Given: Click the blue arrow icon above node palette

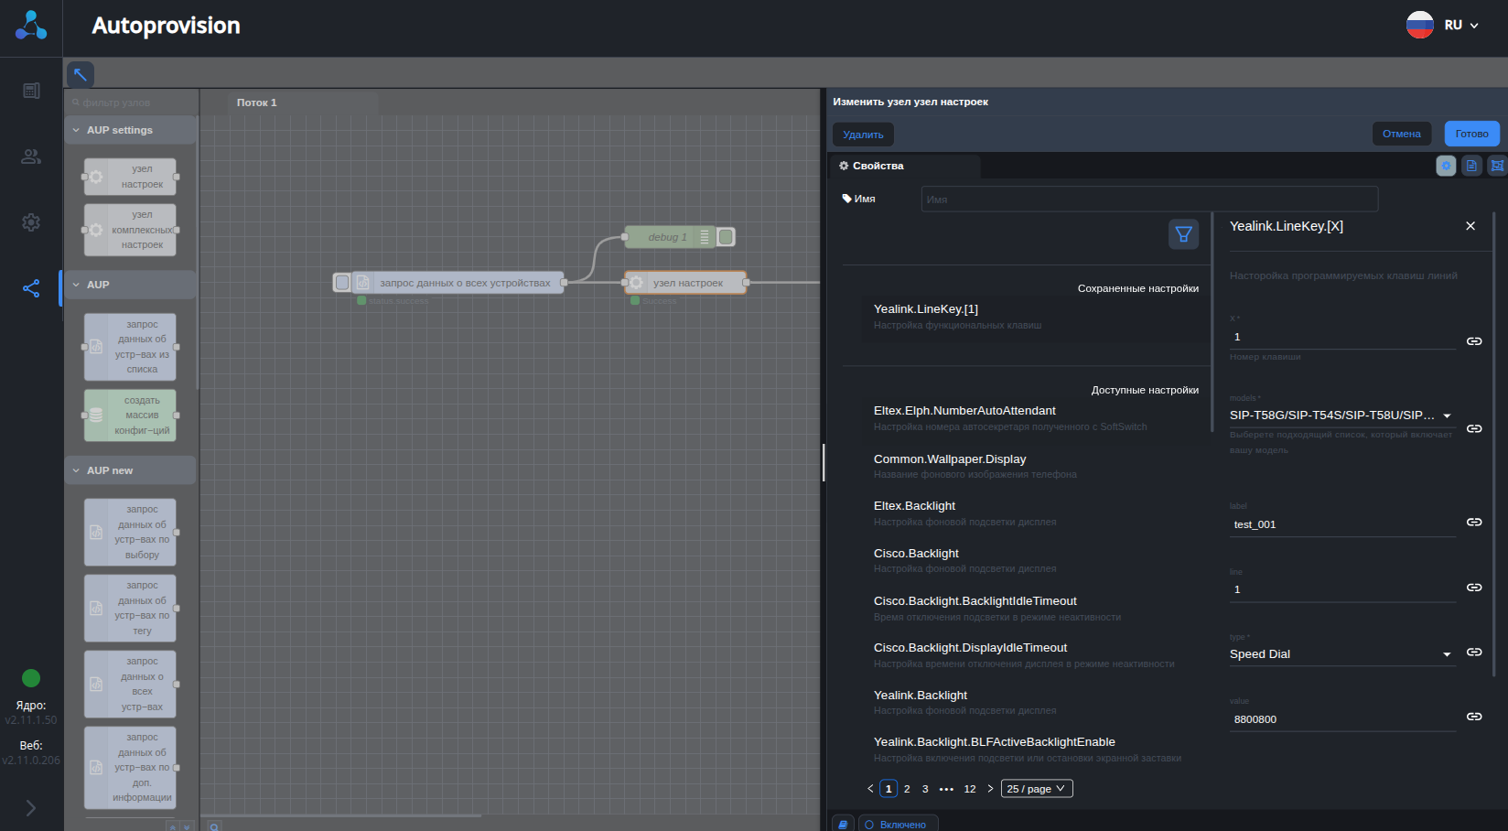Looking at the screenshot, I should click(81, 74).
